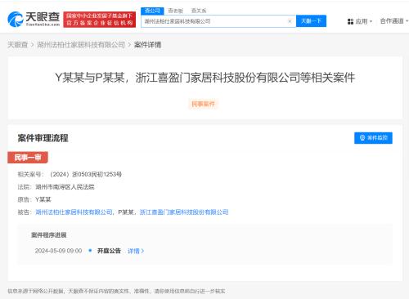Click the blue timeline dot marker
The width and height of the screenshot is (409, 299).
90,251
